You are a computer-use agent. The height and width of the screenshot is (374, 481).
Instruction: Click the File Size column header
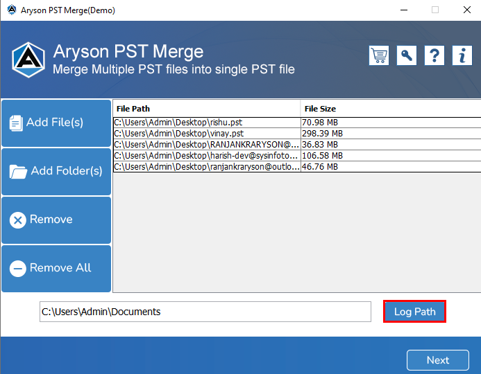pos(391,109)
